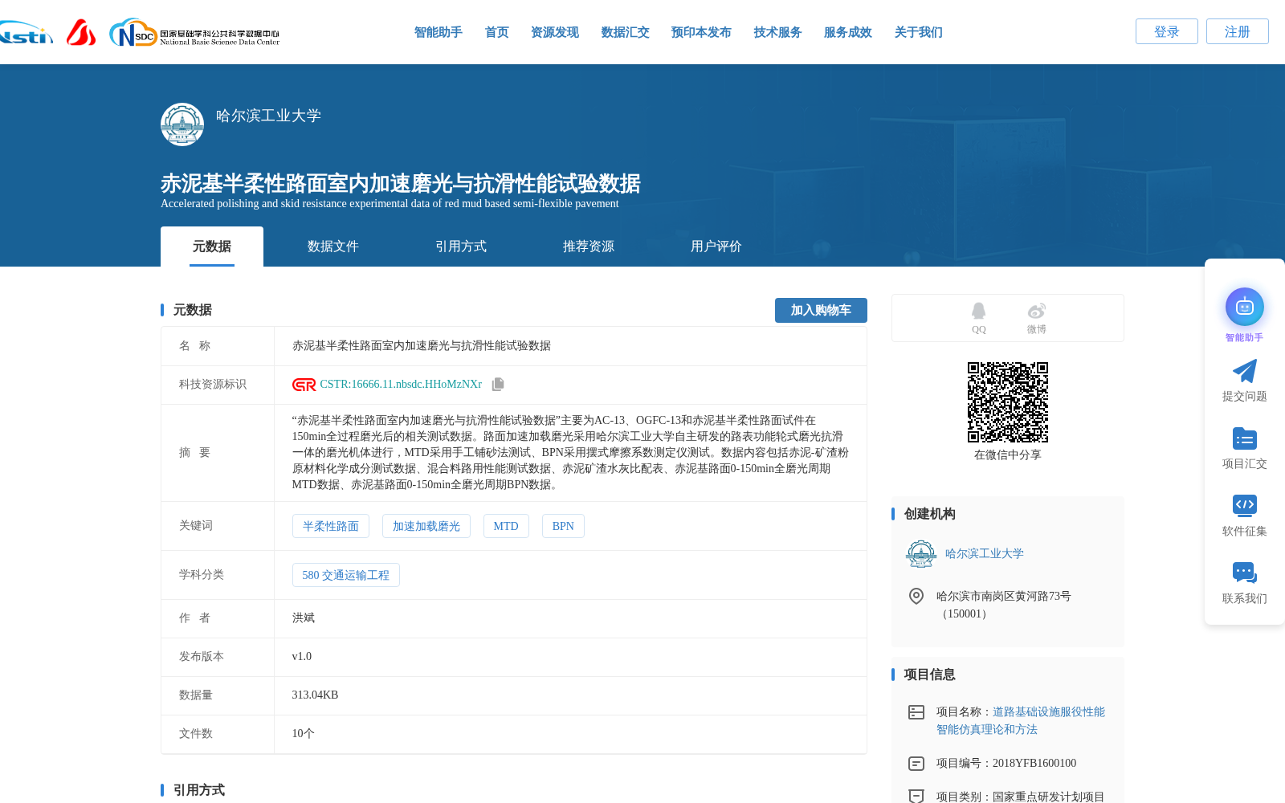Click the MTD keyword tag
Image resolution: width=1285 pixels, height=803 pixels.
[x=506, y=526]
